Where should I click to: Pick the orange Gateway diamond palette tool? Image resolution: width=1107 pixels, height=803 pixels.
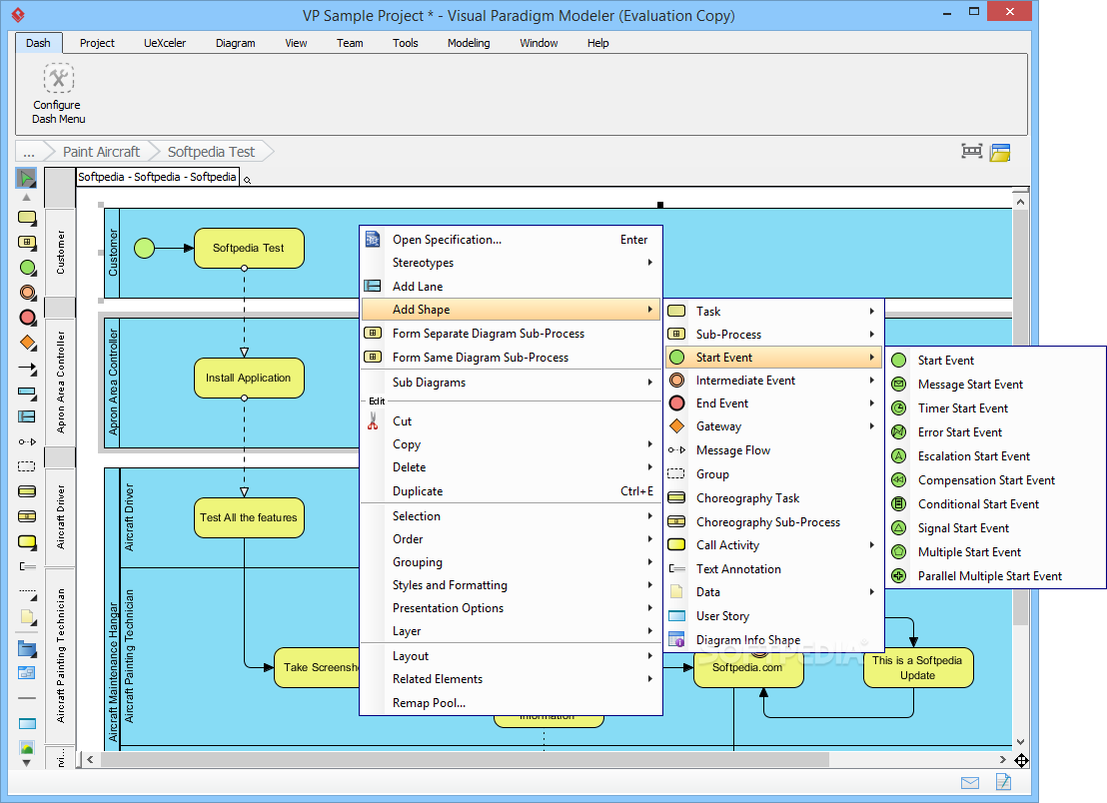[x=28, y=343]
